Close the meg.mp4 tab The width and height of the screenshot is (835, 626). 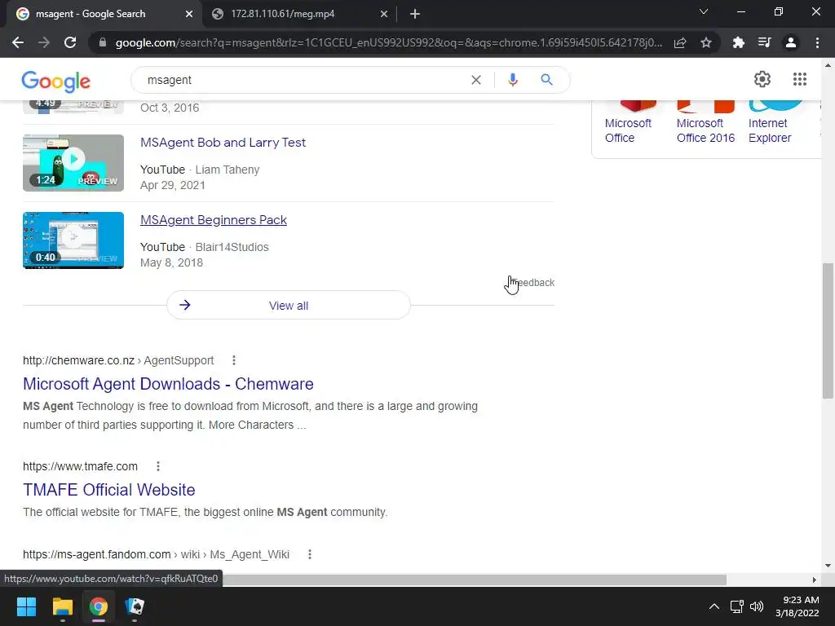tap(384, 15)
